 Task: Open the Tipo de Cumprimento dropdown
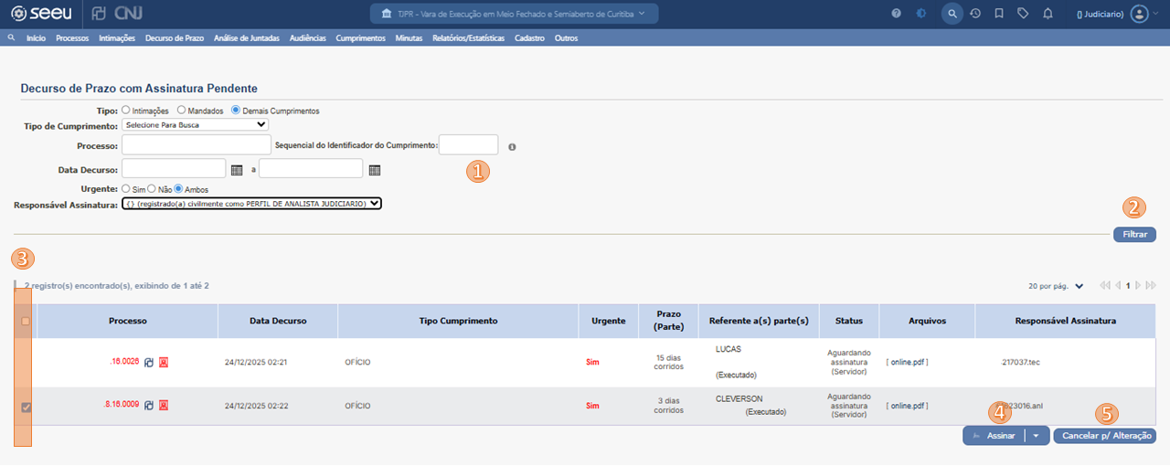(x=195, y=125)
